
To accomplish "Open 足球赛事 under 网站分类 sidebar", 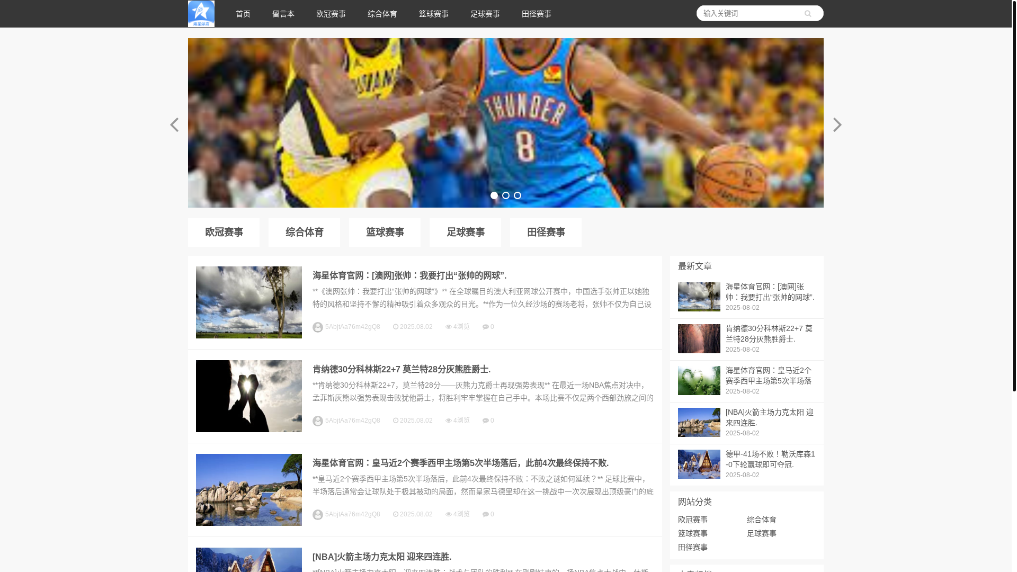I will point(762,534).
